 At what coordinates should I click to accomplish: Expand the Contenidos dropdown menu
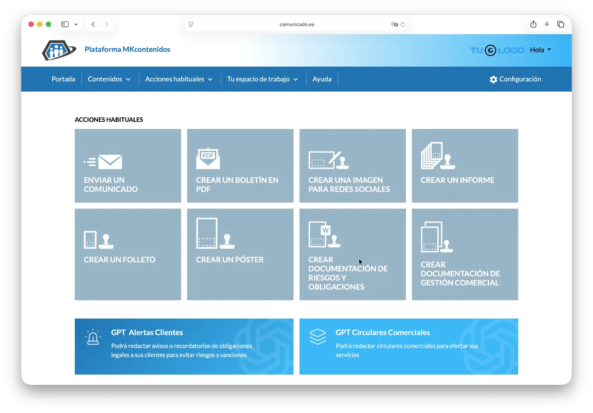point(109,79)
